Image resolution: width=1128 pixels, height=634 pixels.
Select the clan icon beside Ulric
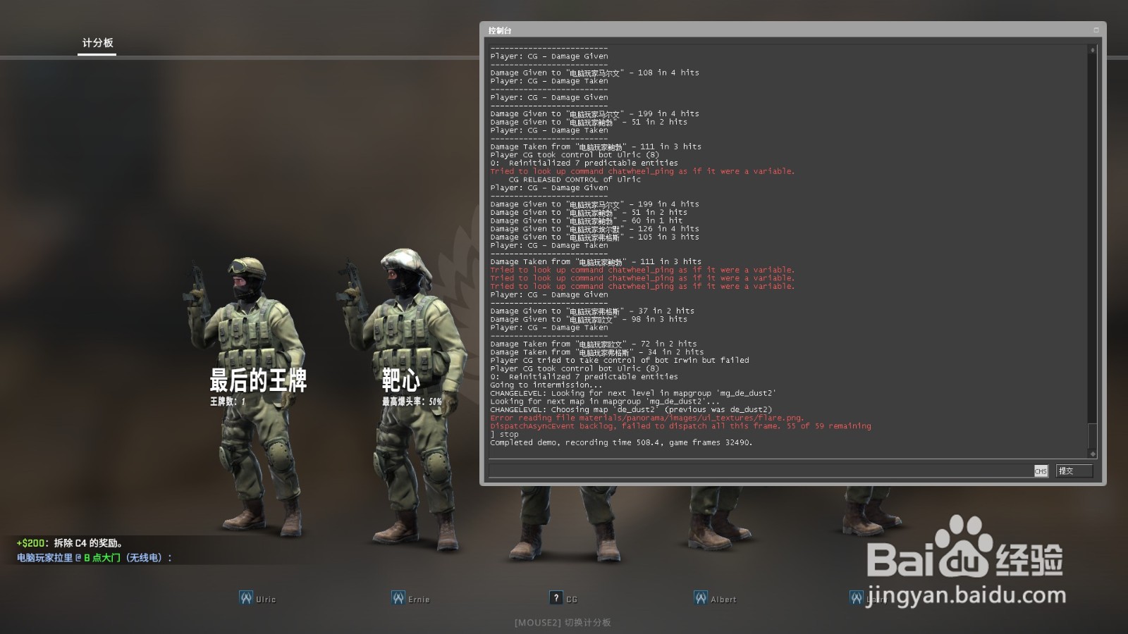coord(245,597)
